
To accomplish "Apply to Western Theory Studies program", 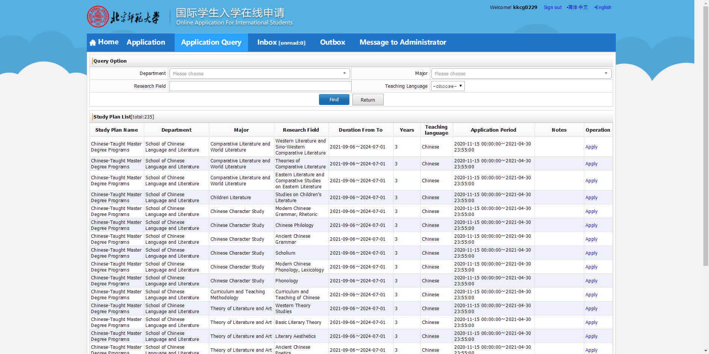I will pyautogui.click(x=591, y=309).
